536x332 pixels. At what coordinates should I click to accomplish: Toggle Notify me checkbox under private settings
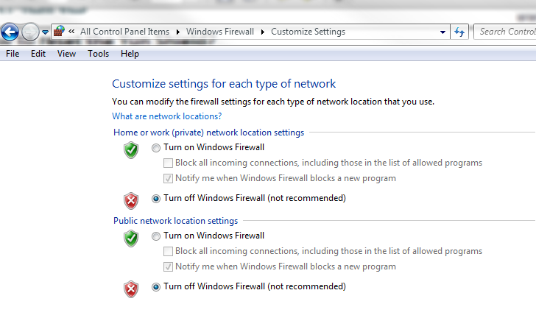[x=168, y=178]
